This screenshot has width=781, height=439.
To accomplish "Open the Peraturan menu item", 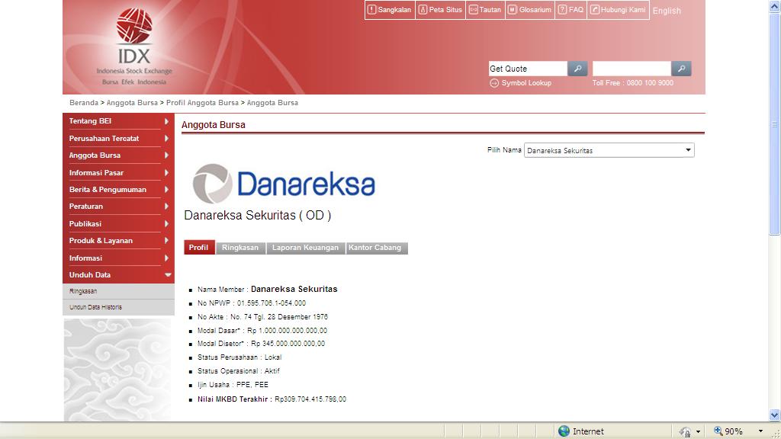I will tap(86, 206).
